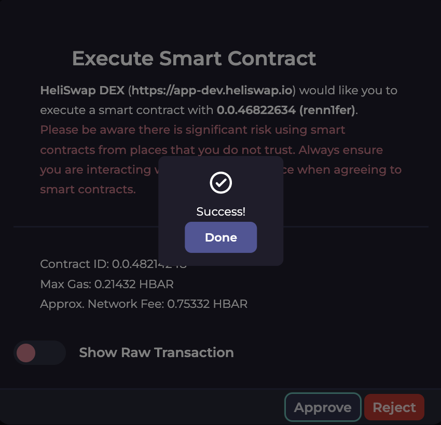
Task: Click the 'would like you to' sentence
Action: tap(349, 90)
